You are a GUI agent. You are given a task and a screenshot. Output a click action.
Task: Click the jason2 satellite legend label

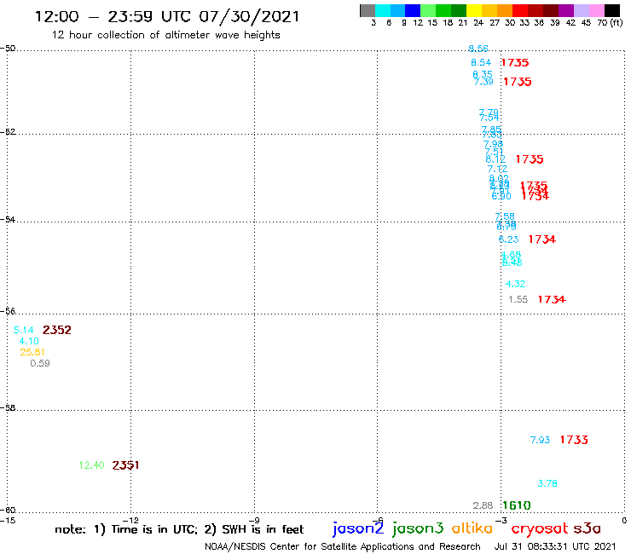[358, 528]
